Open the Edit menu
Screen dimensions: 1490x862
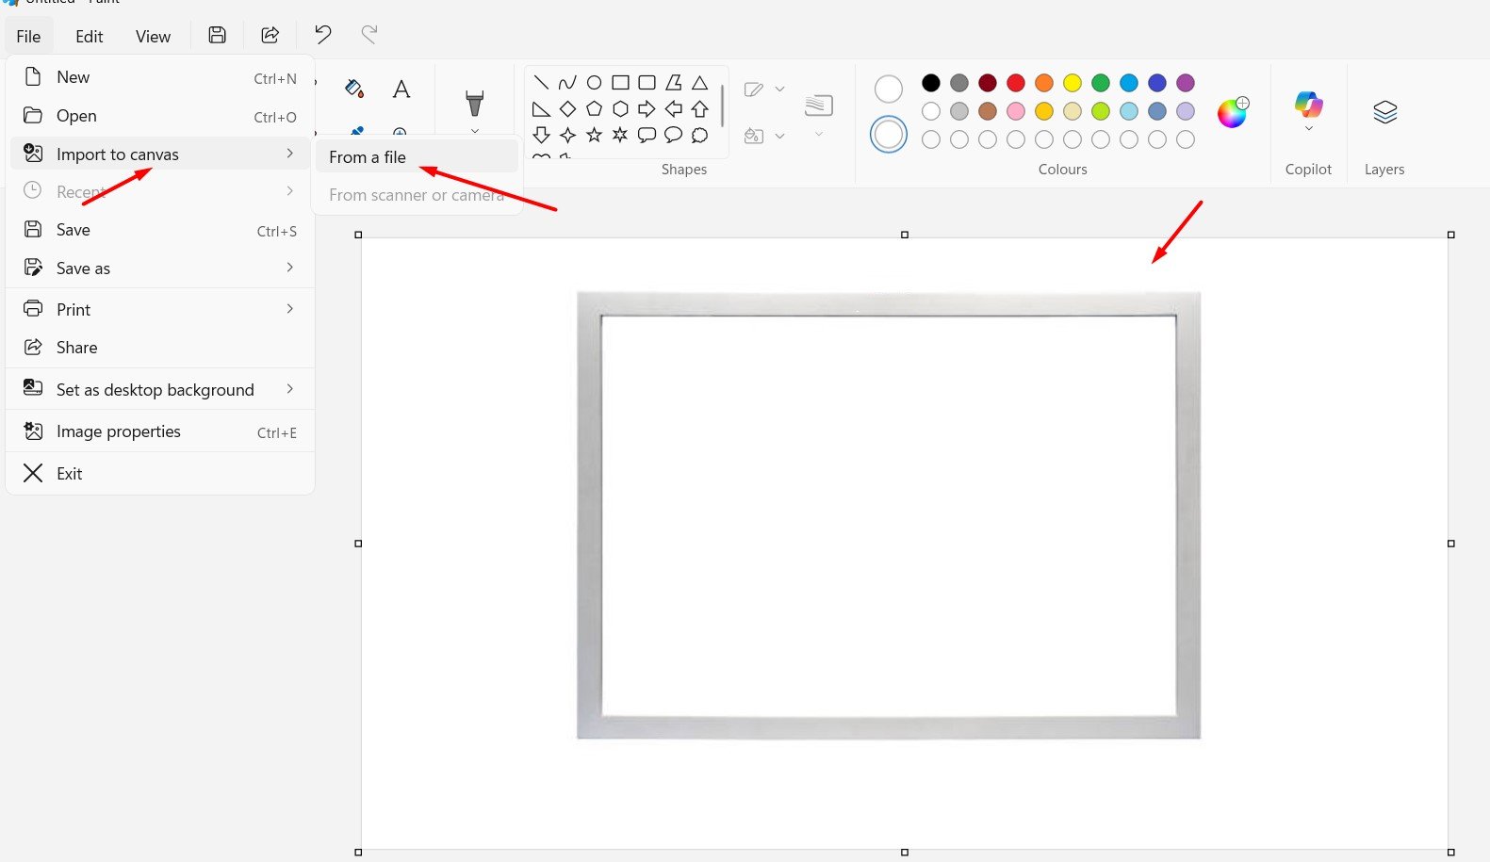click(x=90, y=36)
